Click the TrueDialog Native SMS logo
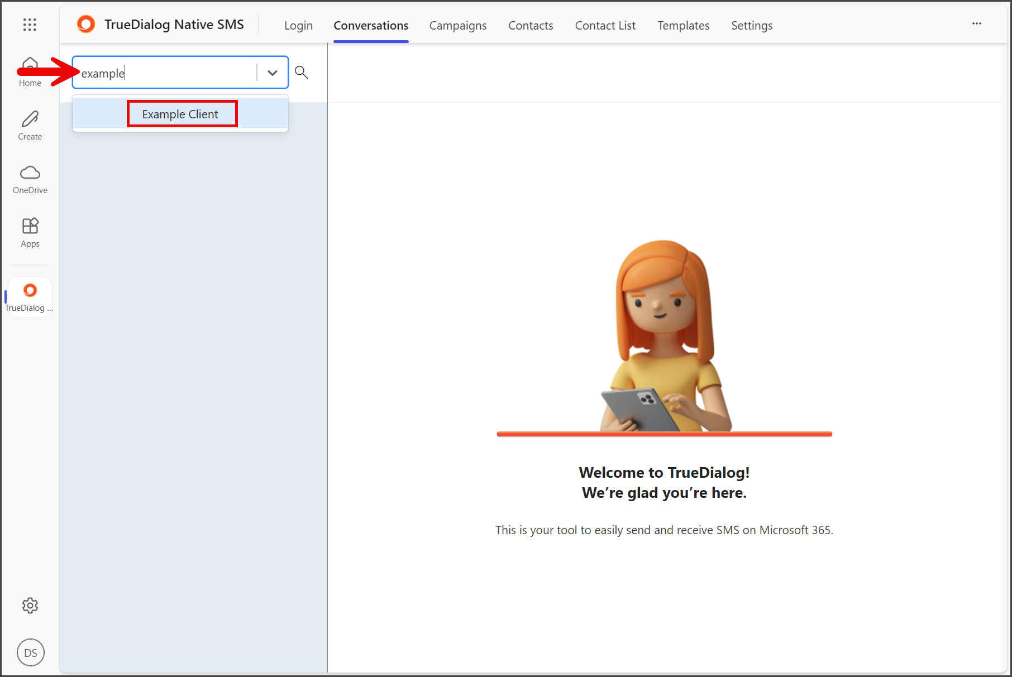The image size is (1012, 677). click(86, 25)
